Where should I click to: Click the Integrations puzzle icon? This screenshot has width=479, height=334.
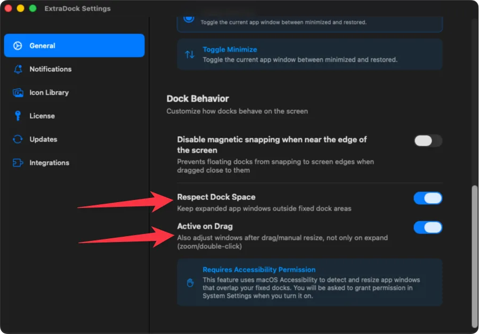[18, 163]
